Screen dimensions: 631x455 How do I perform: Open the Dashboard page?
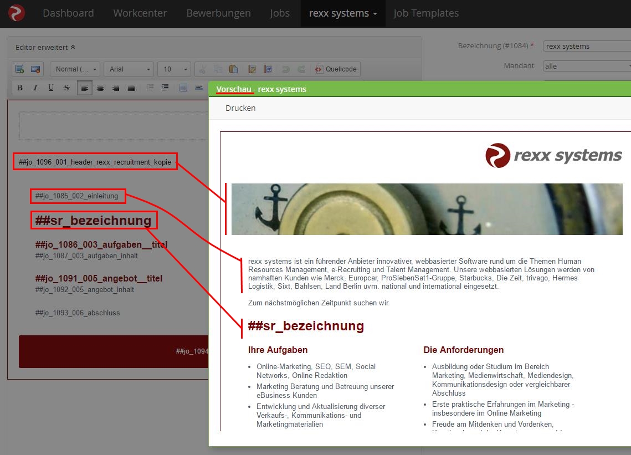(68, 13)
